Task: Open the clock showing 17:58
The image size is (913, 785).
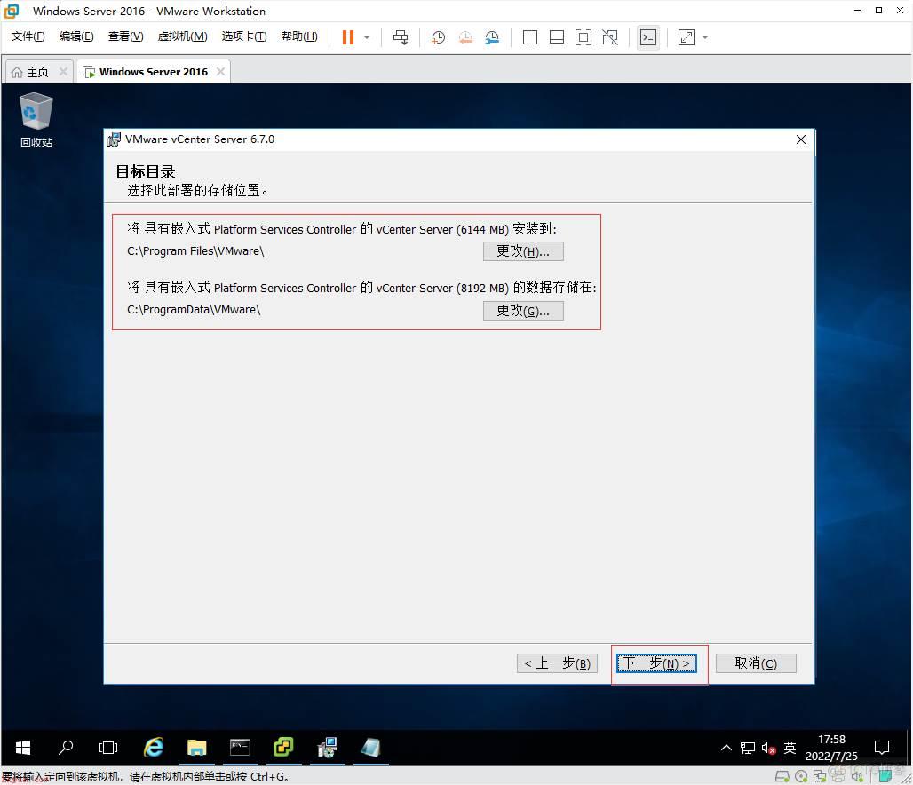Action: click(x=831, y=748)
